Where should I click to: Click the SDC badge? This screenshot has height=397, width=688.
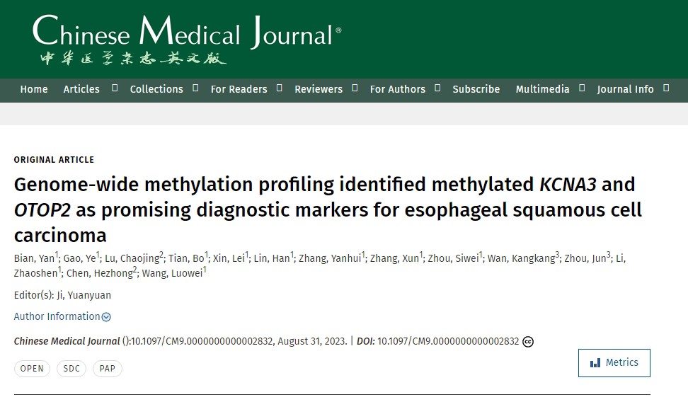point(71,369)
